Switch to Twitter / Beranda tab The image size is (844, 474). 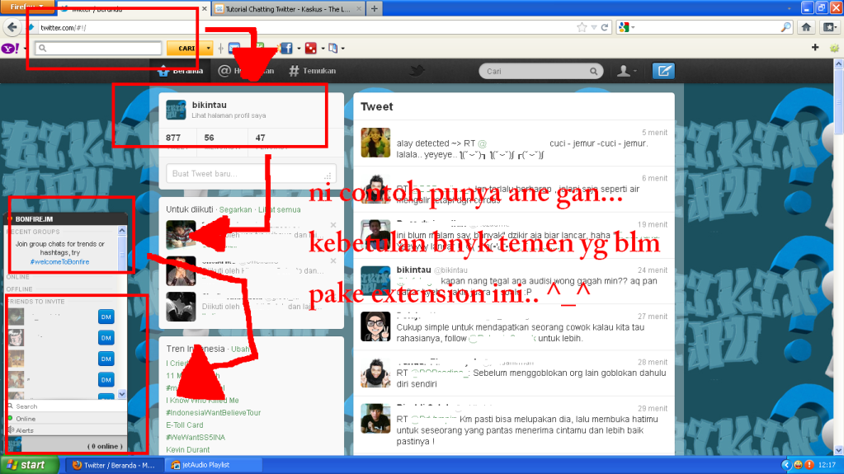[132, 9]
